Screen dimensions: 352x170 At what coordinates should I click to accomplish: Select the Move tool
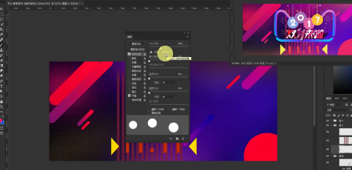(x=1, y=9)
